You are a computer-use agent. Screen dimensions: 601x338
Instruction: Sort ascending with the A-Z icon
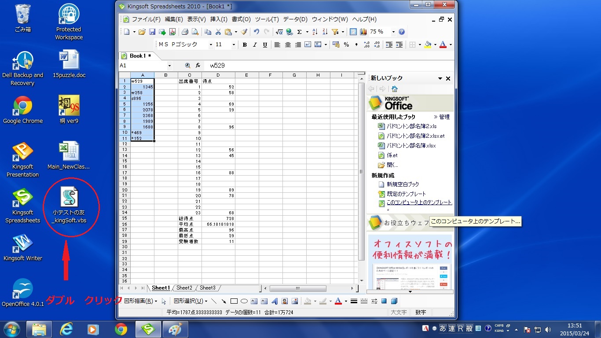pyautogui.click(x=315, y=32)
